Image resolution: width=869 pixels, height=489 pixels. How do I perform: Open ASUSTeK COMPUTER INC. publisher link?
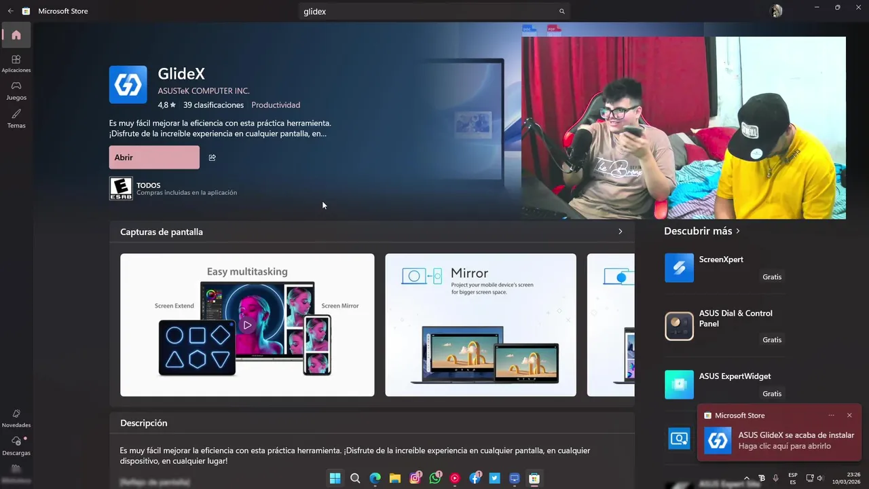(204, 91)
